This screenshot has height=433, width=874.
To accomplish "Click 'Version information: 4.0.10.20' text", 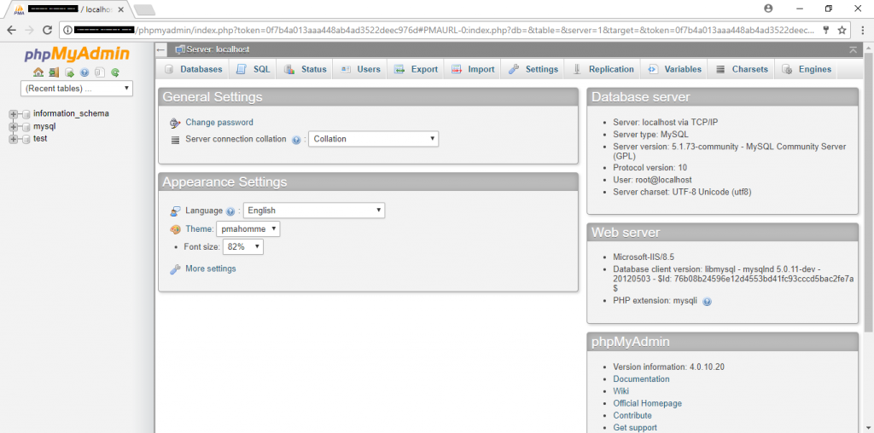I will click(x=669, y=367).
